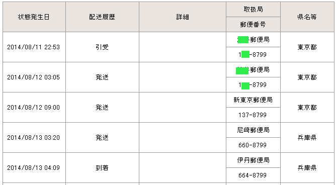Click the 配送履歴 column header
The height and width of the screenshot is (185, 336).
point(102,17)
